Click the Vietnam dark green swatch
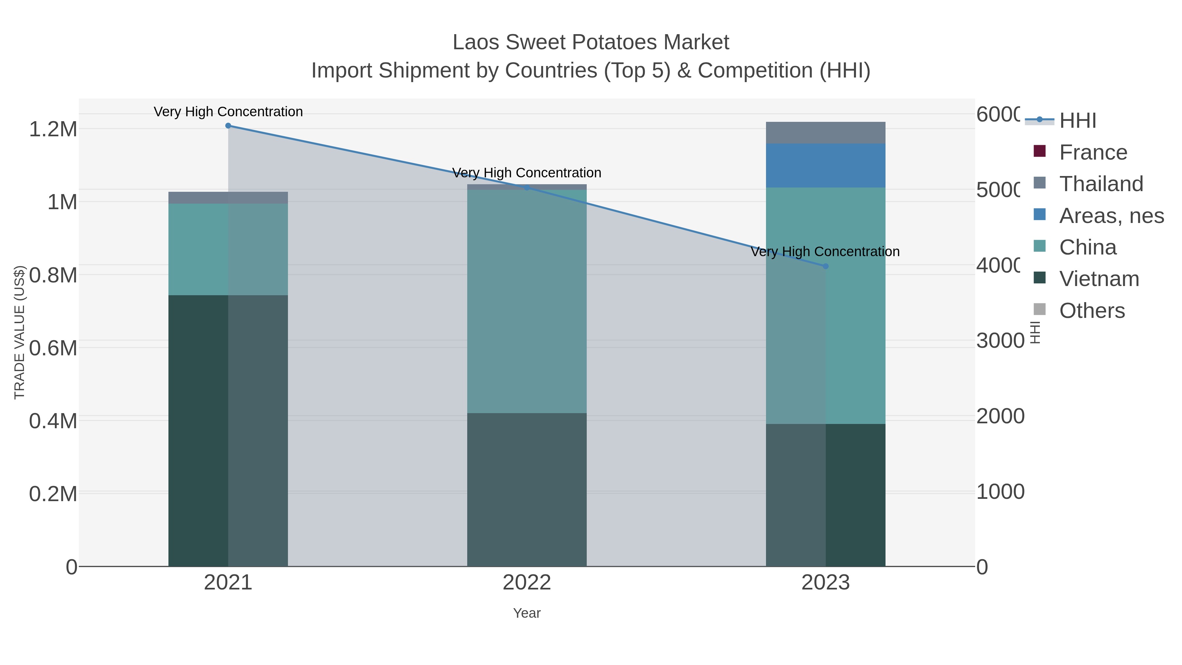This screenshot has height=665, width=1182. tap(1039, 277)
